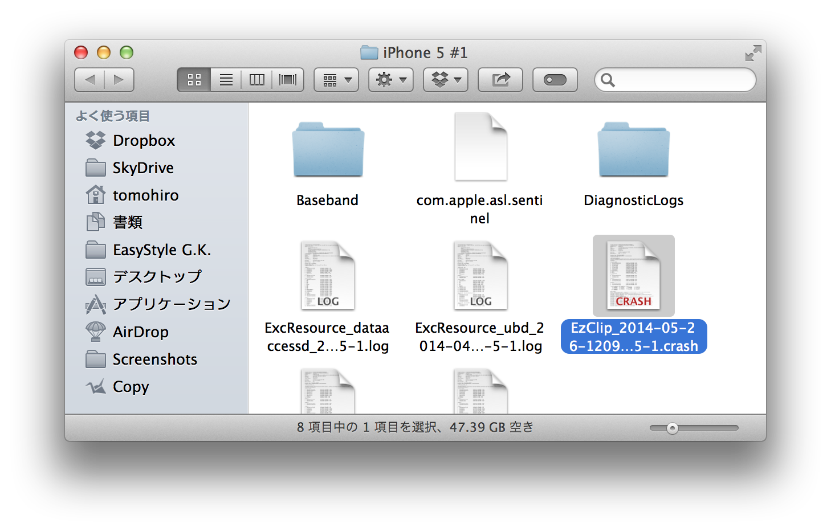Image resolution: width=831 pixels, height=531 pixels.
Task: Switch to list view
Action: pyautogui.click(x=226, y=80)
